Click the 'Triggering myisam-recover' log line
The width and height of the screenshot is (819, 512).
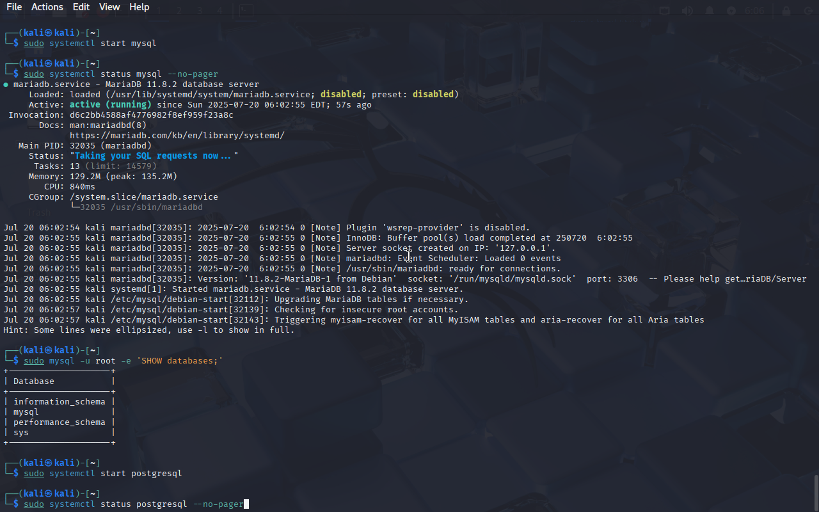[x=354, y=320]
